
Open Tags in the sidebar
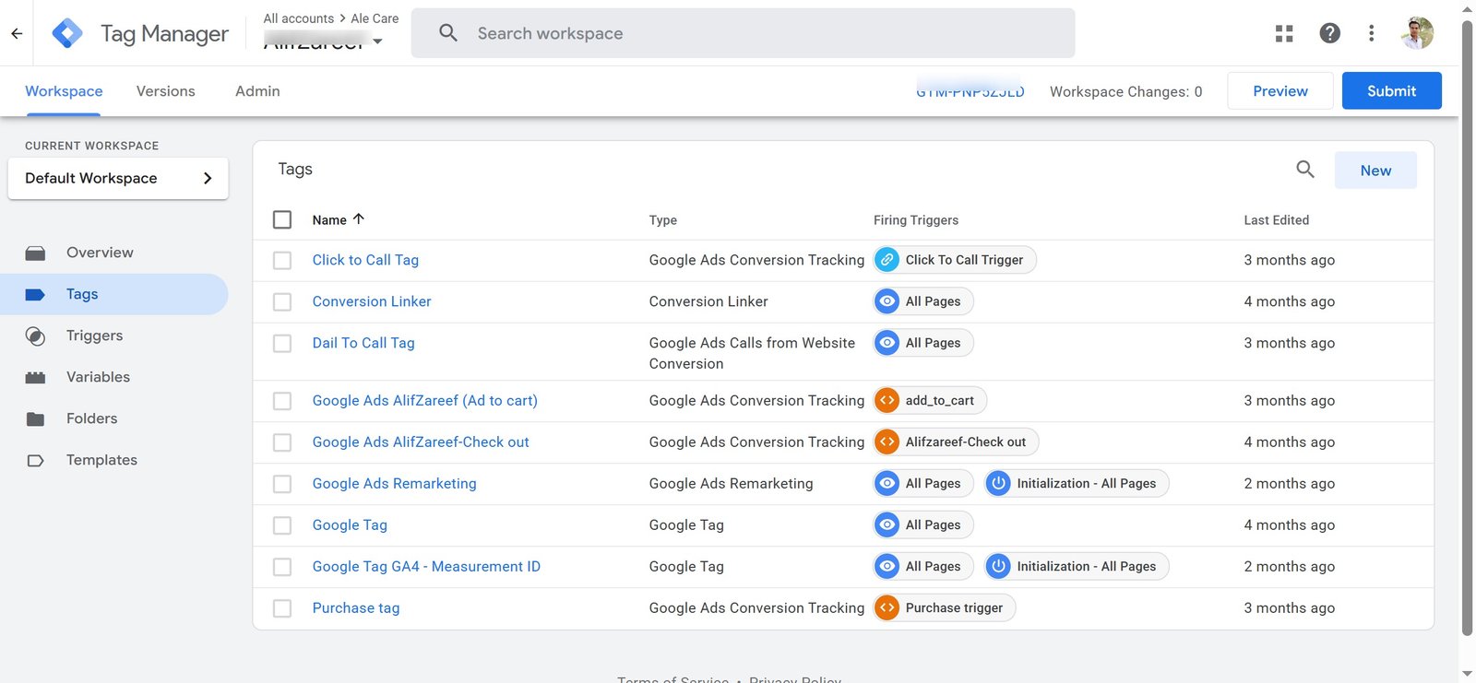114,294
